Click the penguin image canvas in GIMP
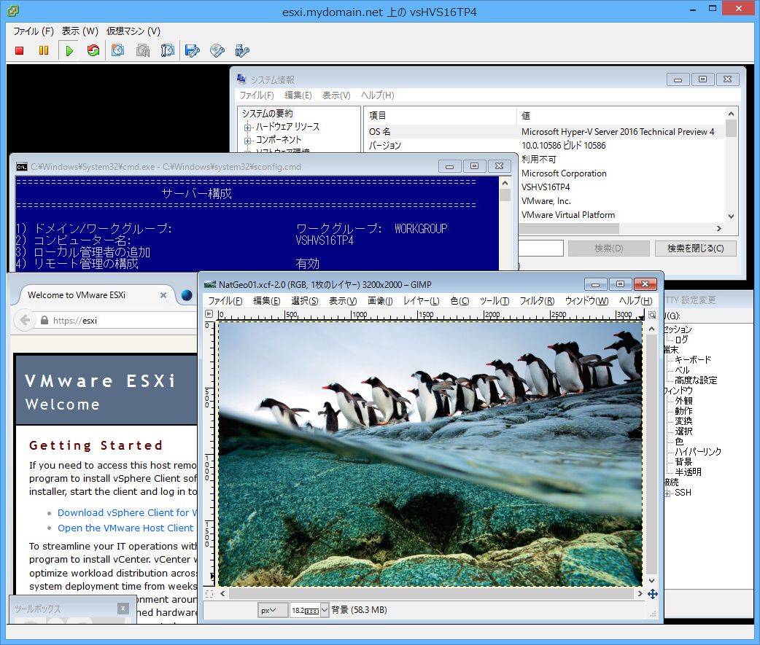The width and height of the screenshot is (760, 645). (x=430, y=454)
